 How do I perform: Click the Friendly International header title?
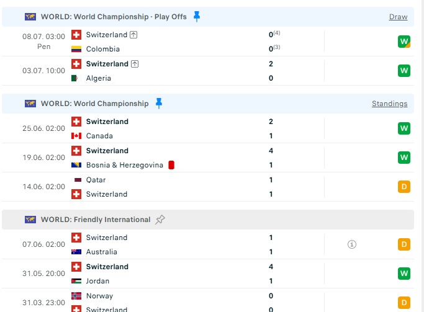(x=96, y=220)
